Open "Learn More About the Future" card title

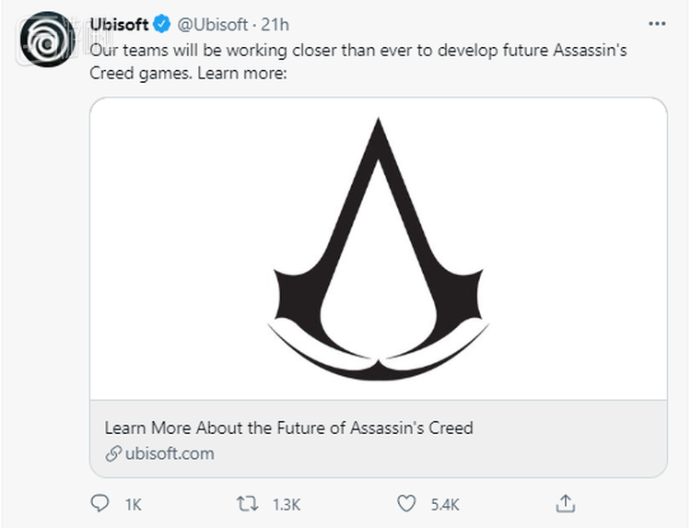pyautogui.click(x=288, y=428)
